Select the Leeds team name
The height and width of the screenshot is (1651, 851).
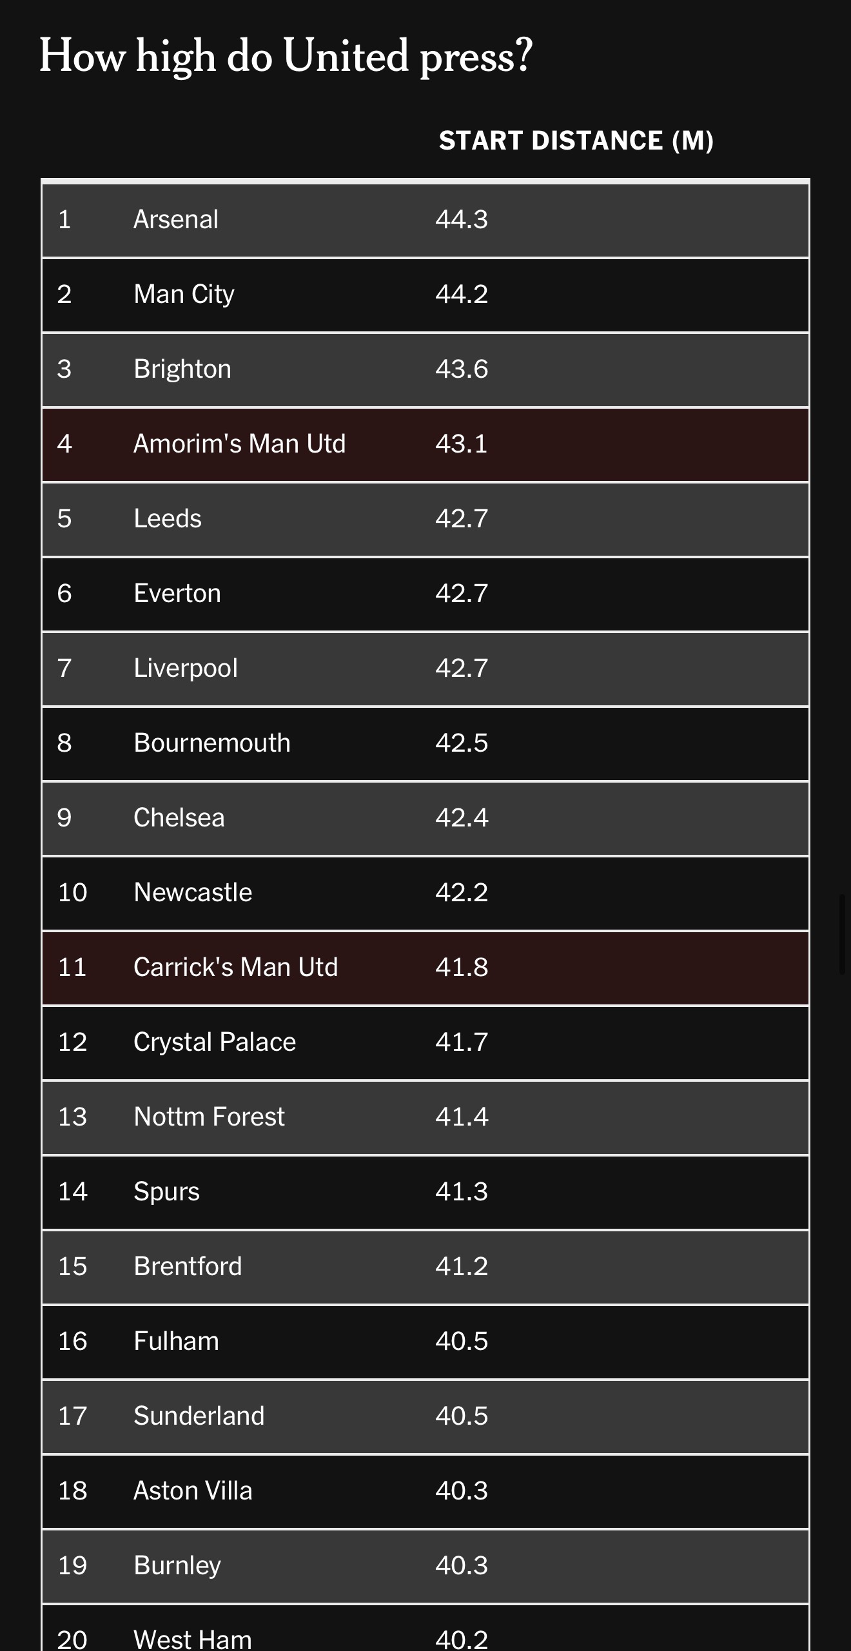coord(168,519)
